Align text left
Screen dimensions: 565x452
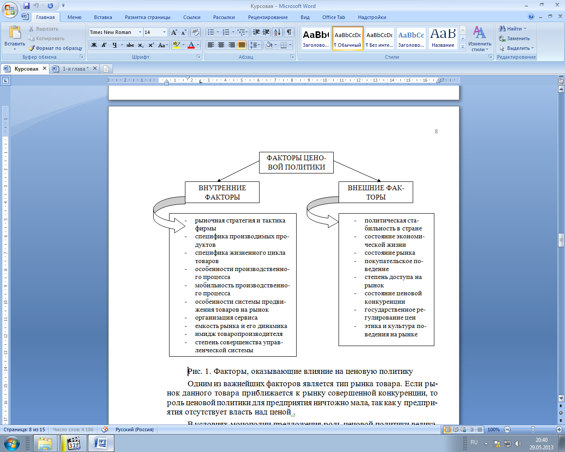pyautogui.click(x=211, y=45)
